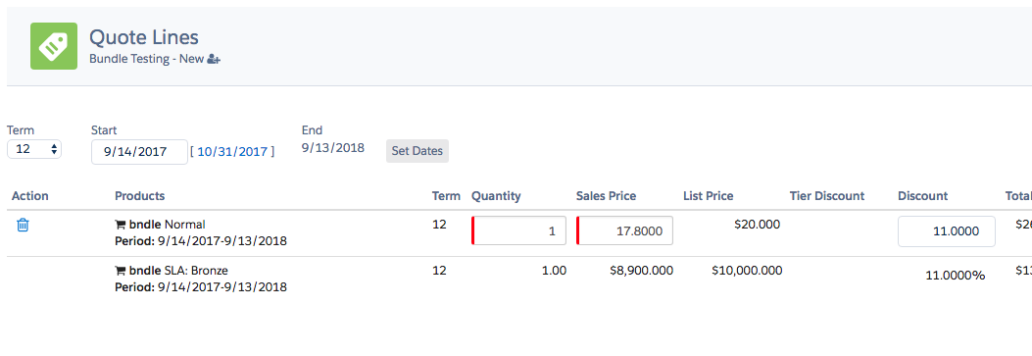
Task: Click the Start date field 9/14/2017
Action: (139, 152)
